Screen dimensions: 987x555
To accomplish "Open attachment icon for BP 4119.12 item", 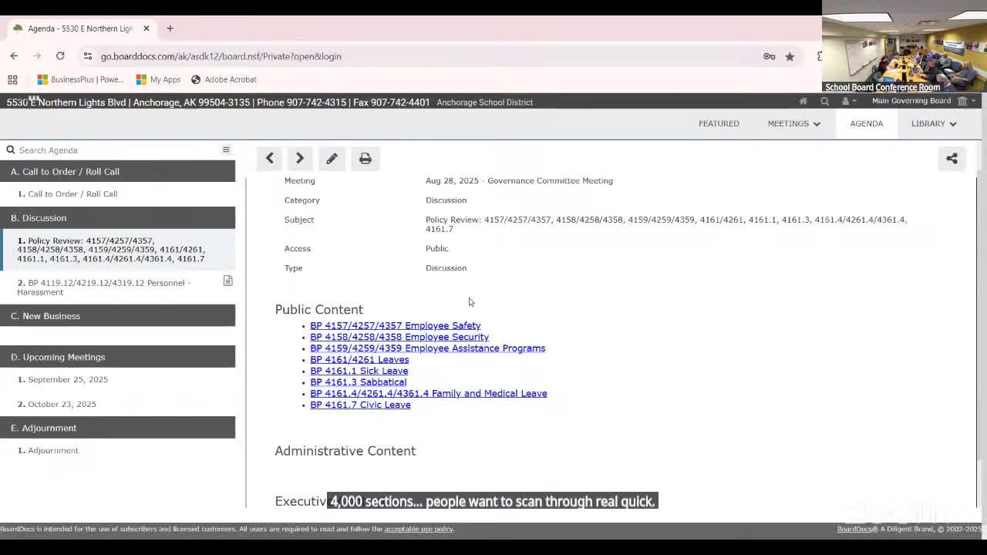I will [x=227, y=281].
